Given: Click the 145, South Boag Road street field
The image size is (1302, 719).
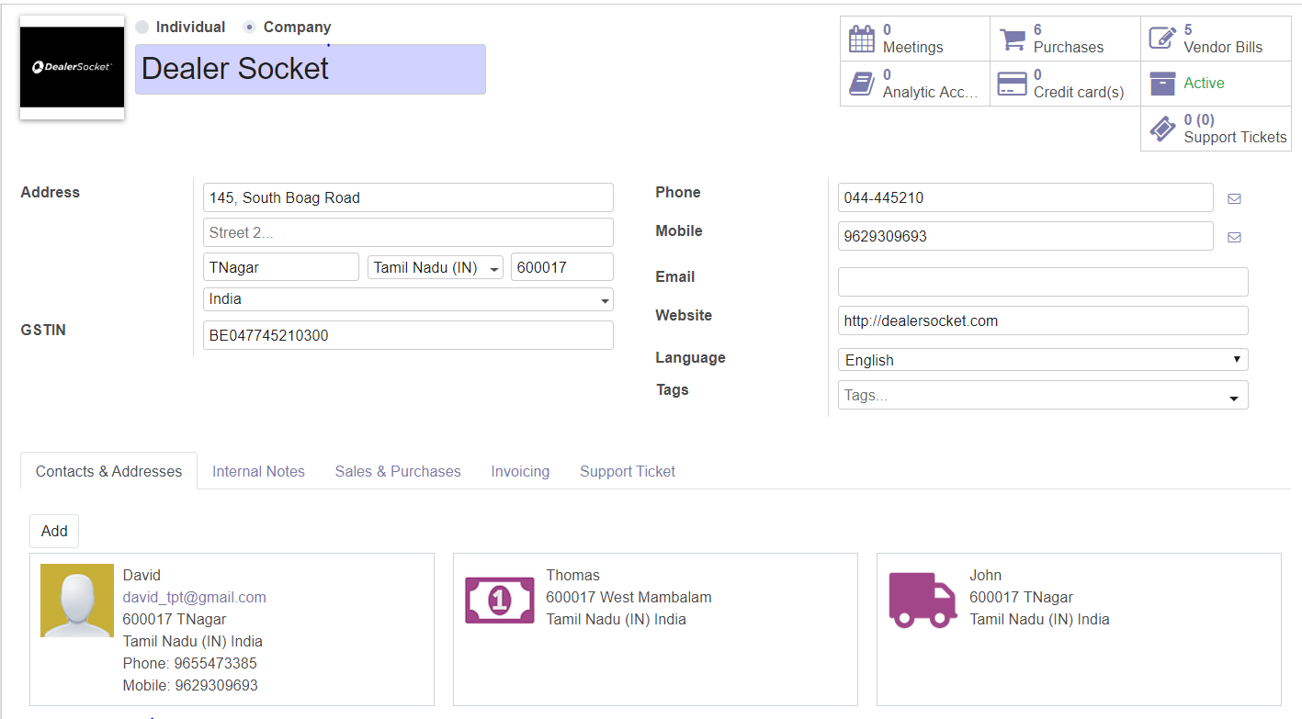Looking at the screenshot, I should [x=408, y=197].
